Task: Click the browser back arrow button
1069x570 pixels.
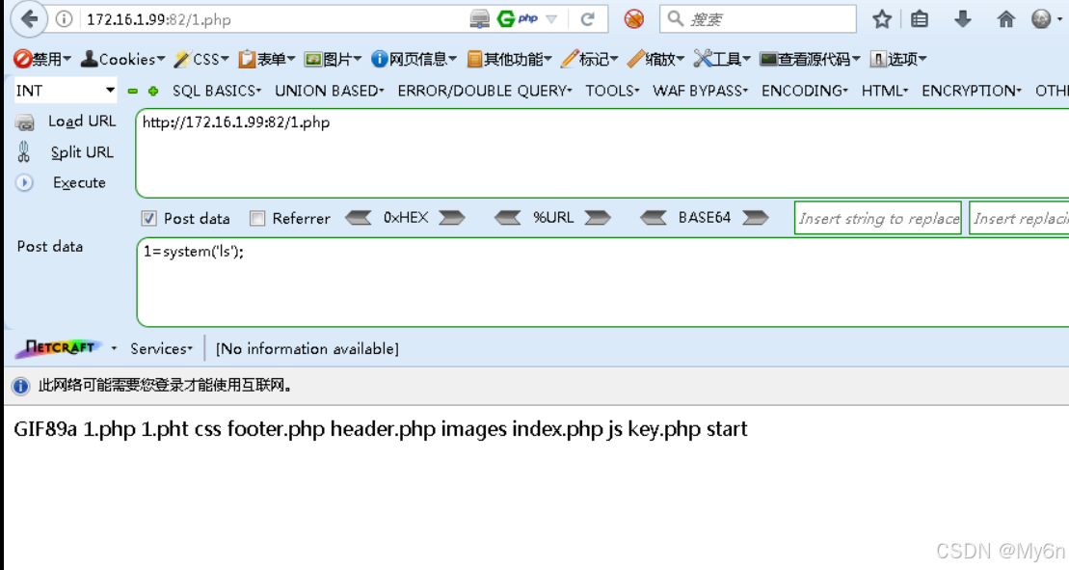Action: coord(29,19)
